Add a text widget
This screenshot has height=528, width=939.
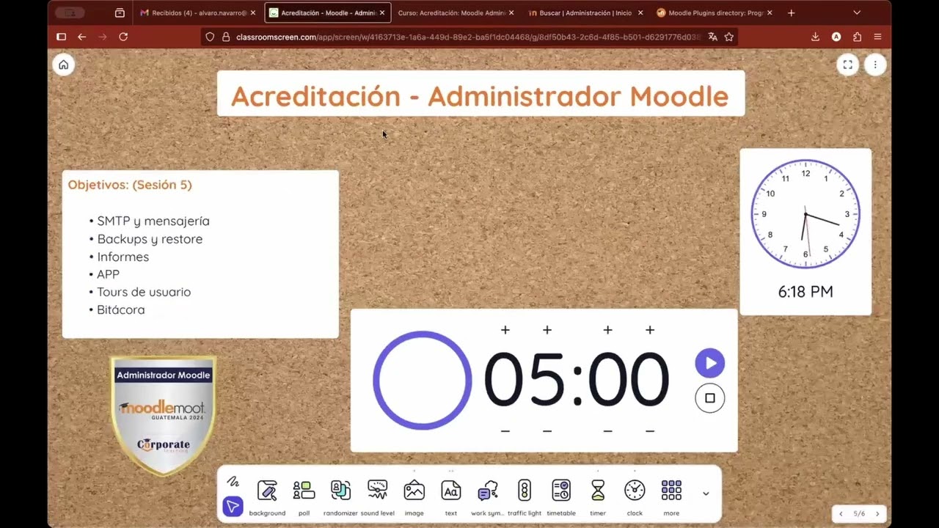(x=450, y=497)
